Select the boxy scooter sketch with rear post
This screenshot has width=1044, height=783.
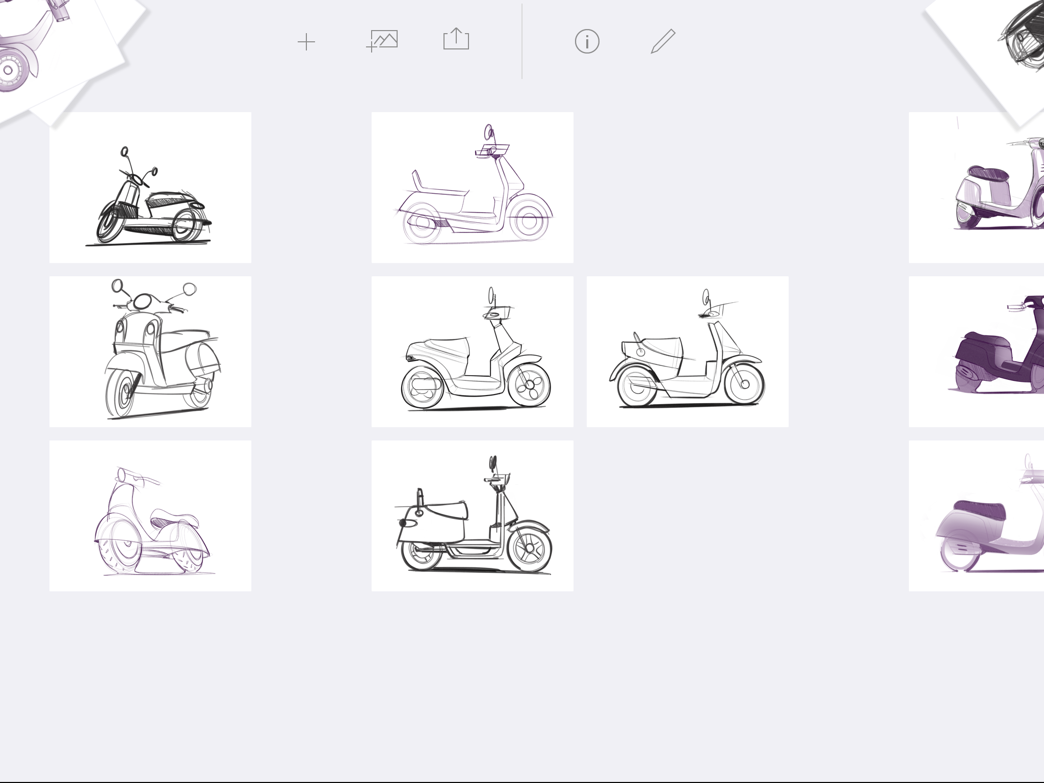[473, 516]
